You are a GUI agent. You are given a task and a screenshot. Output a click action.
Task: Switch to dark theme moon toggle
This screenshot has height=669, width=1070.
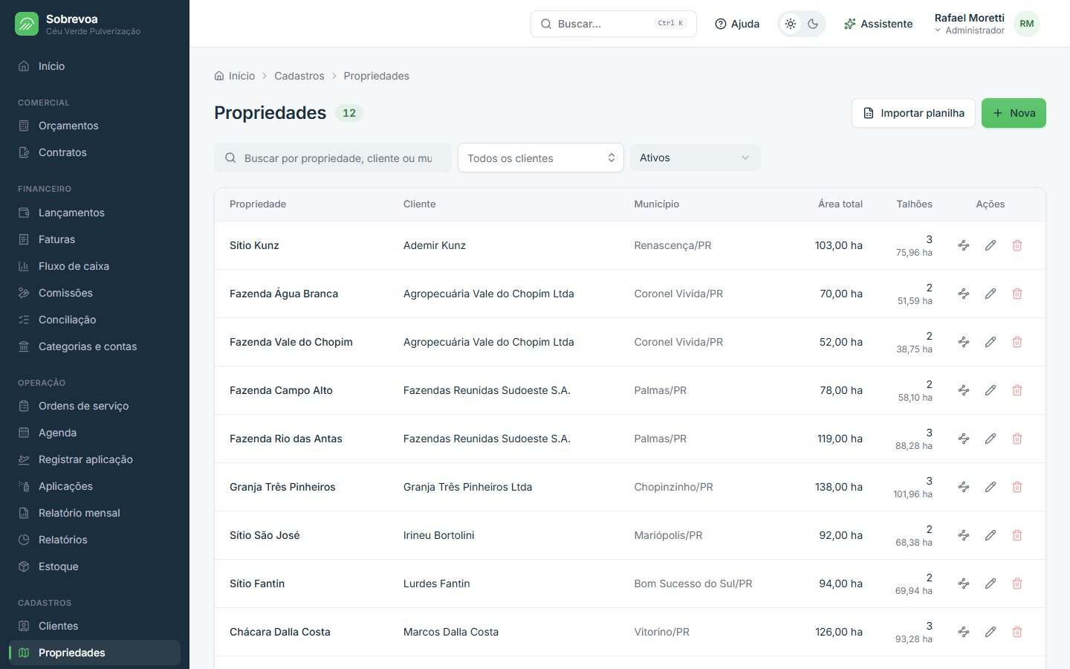click(x=813, y=24)
